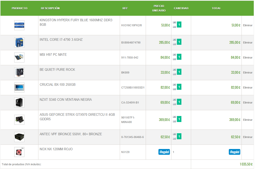Open Be Quiet! cooler thumbnail
This screenshot has height=169, width=255.
pyautogui.click(x=19, y=72)
